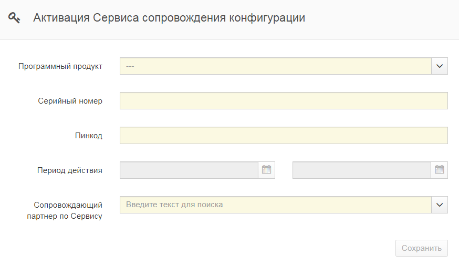The width and height of the screenshot is (459, 265).
Task: Expand the Программный продукт dropdown arrow
Action: [440, 66]
